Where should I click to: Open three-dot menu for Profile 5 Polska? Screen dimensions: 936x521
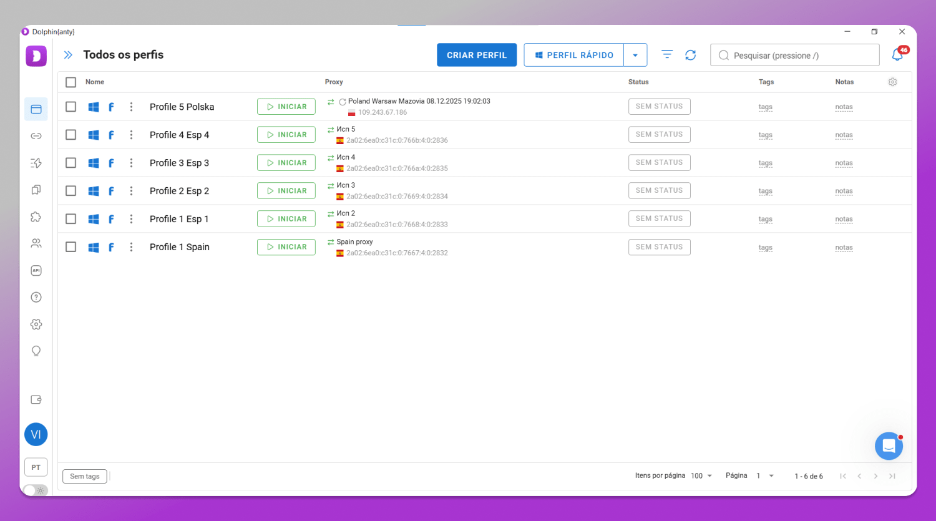131,107
